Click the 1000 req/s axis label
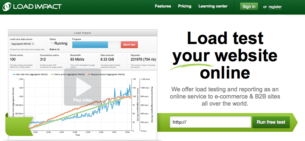The image size is (305, 141). click(x=145, y=88)
